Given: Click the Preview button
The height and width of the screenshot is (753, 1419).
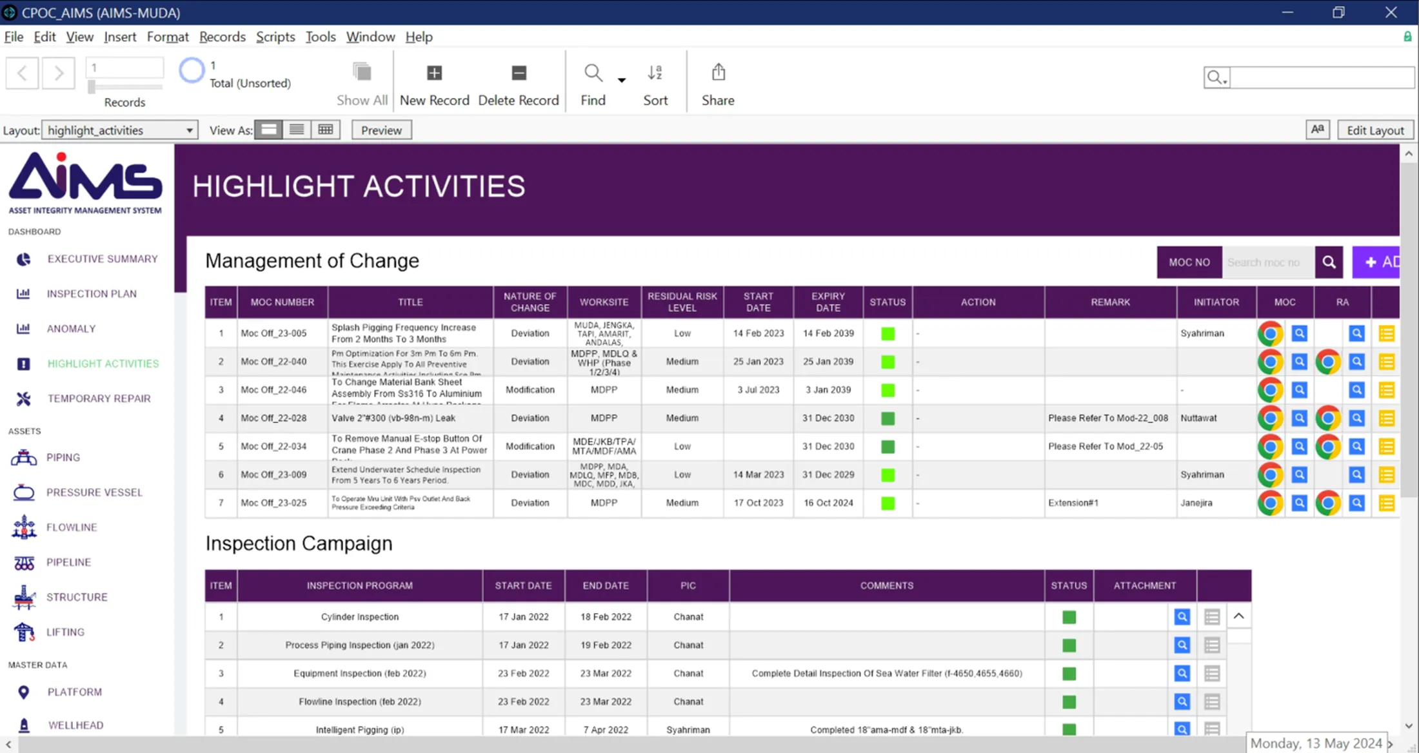Looking at the screenshot, I should (x=381, y=130).
